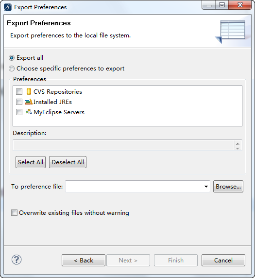Enable the MyEclipse Servers checkbox
The width and height of the screenshot is (255, 278).
(x=19, y=112)
